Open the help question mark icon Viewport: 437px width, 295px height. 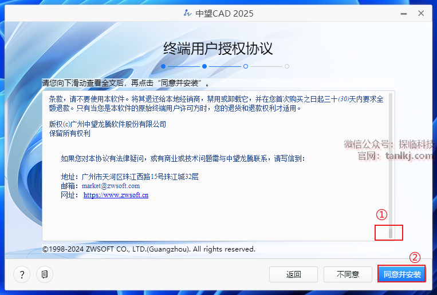(x=22, y=274)
